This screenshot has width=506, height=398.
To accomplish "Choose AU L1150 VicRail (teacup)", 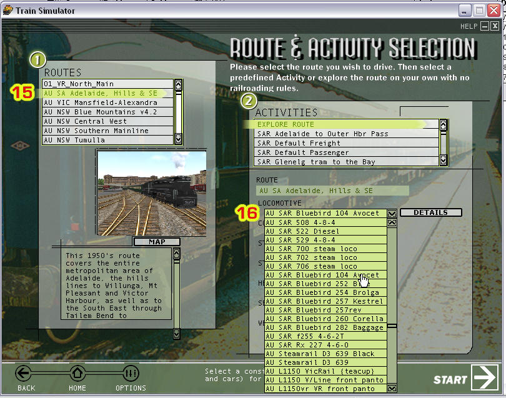I will [x=325, y=371].
